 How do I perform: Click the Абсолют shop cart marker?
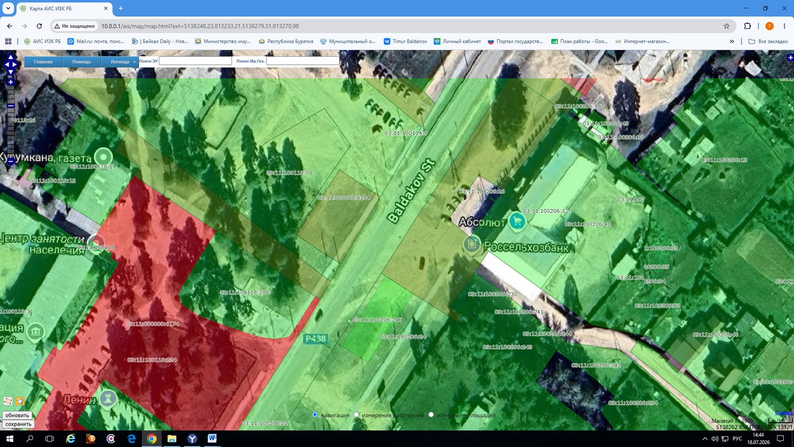(517, 221)
